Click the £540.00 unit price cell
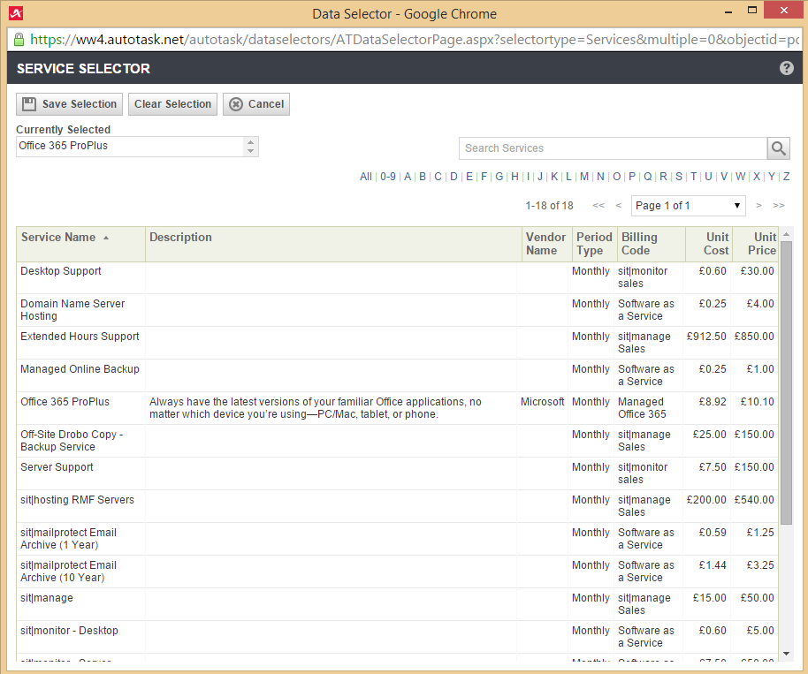This screenshot has width=808, height=674. tap(754, 499)
